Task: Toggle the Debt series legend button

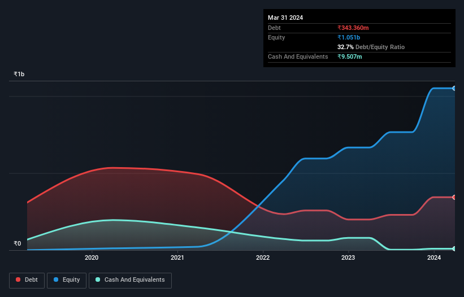Action: 27,280
